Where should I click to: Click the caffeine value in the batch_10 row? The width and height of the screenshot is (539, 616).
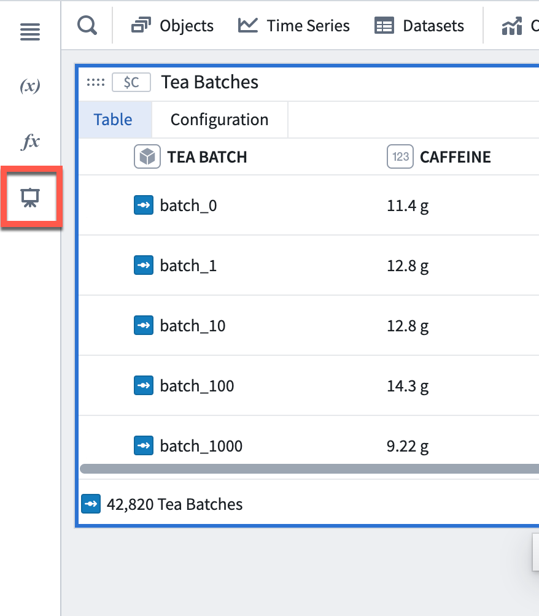pyautogui.click(x=408, y=326)
